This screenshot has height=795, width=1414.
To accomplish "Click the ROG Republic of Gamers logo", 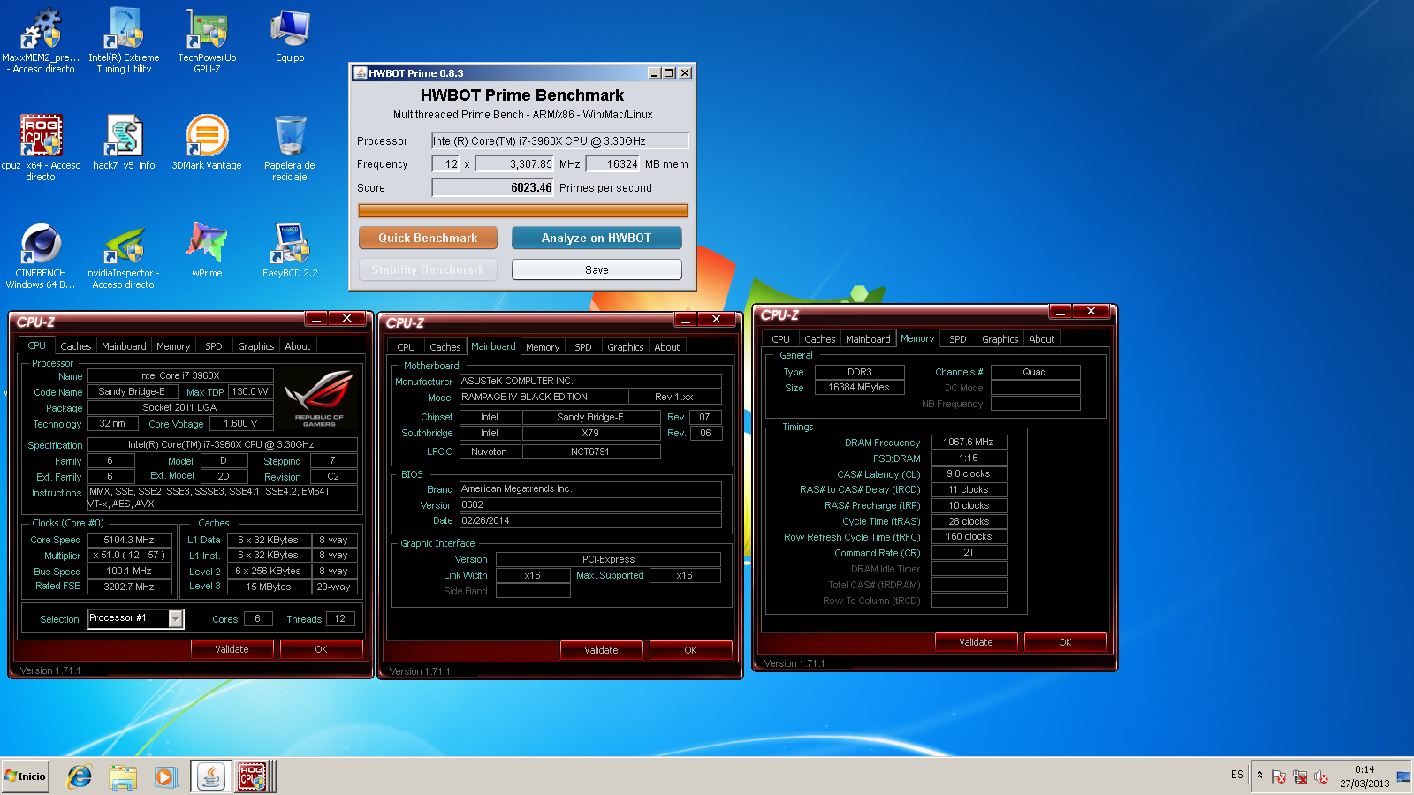I will 318,398.
